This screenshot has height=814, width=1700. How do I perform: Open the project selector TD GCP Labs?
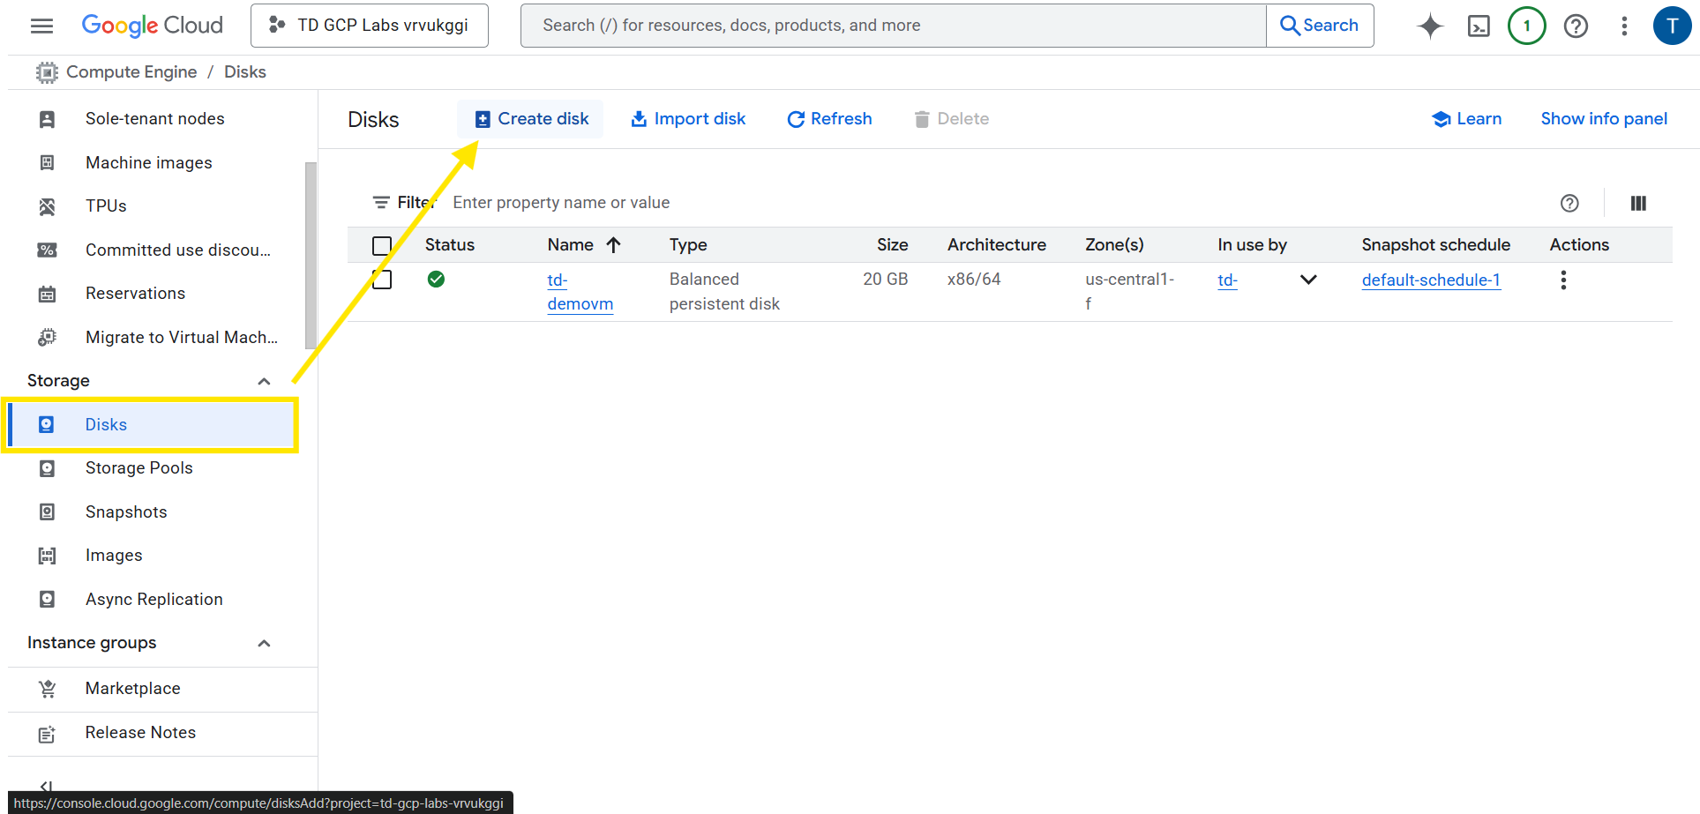click(370, 26)
